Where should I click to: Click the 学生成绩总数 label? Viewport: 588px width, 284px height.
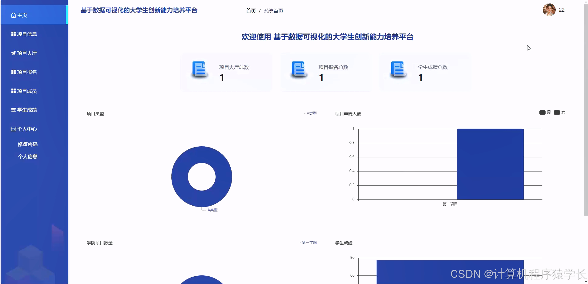point(433,67)
